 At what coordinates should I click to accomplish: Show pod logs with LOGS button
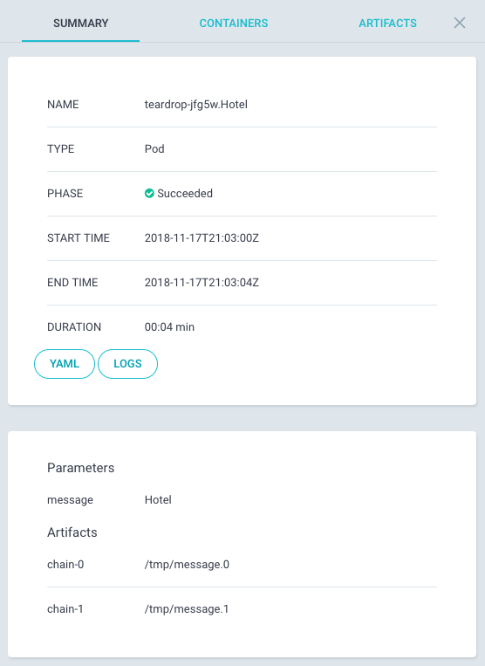click(127, 364)
